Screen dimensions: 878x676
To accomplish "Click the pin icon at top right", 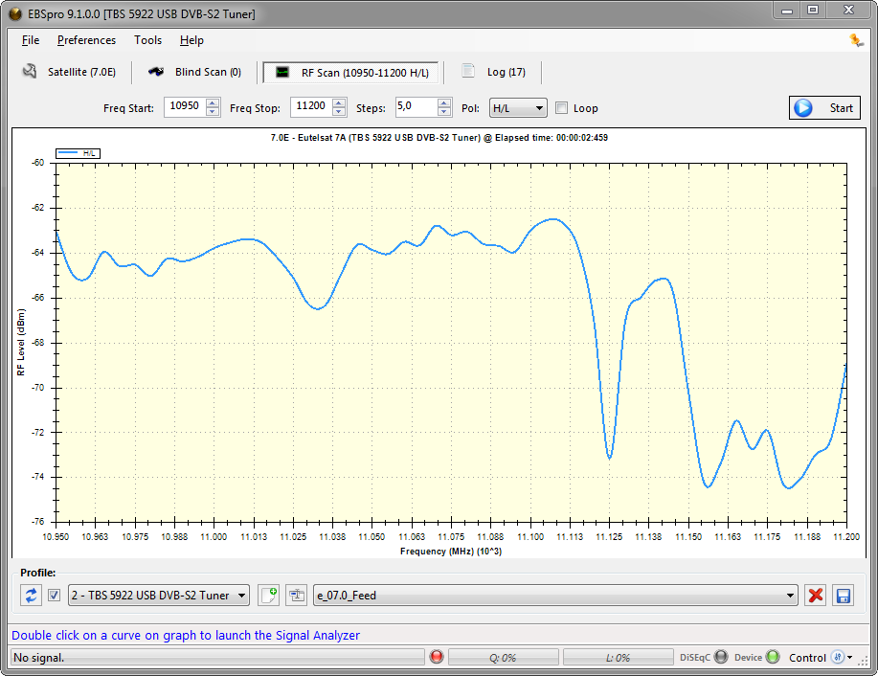I will click(856, 40).
